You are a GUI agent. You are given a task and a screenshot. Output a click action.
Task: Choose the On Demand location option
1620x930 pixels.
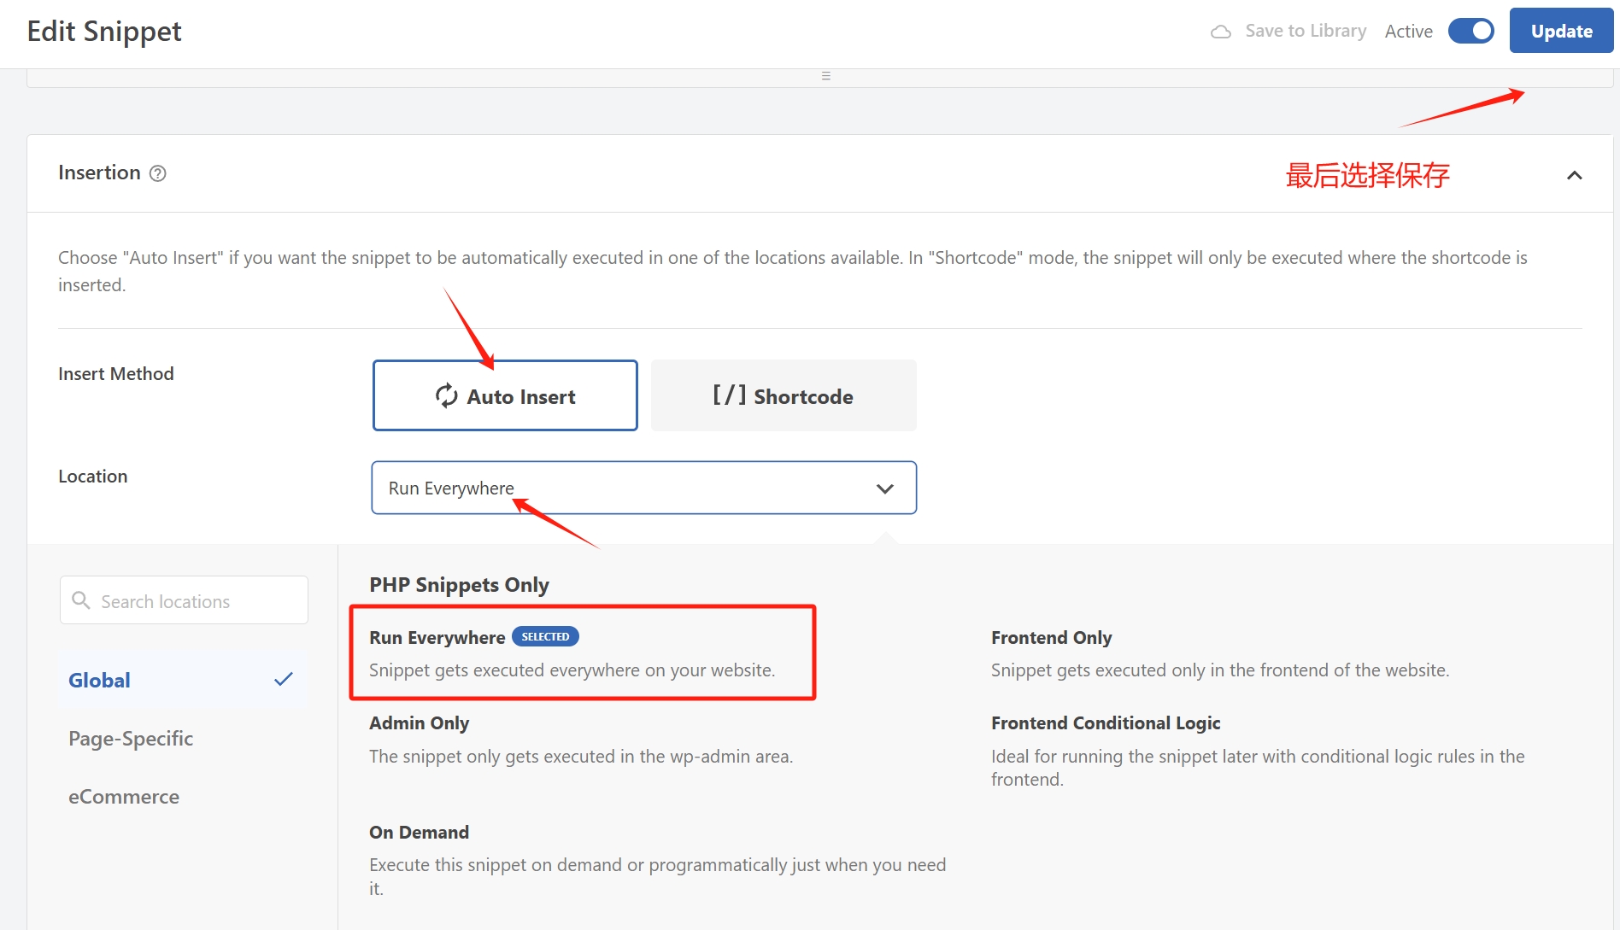(x=657, y=860)
